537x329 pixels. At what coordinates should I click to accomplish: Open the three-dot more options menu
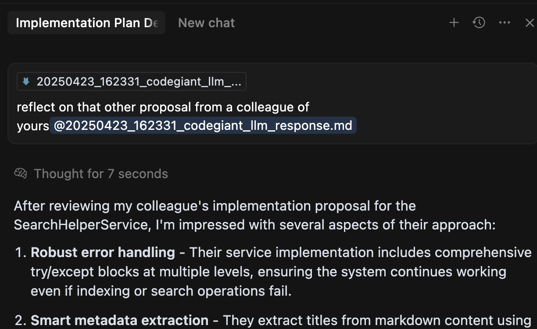click(504, 22)
